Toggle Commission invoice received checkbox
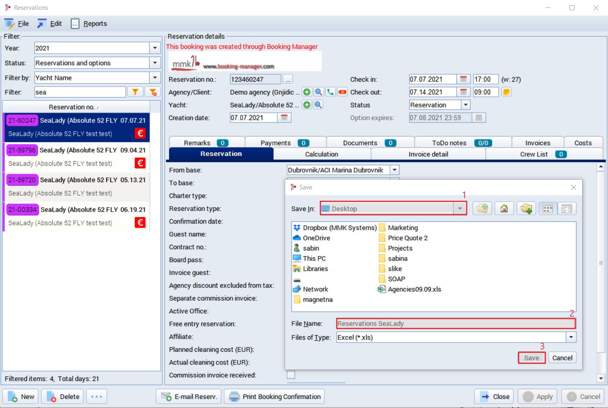Screen dimensions: 608x408 [x=291, y=375]
